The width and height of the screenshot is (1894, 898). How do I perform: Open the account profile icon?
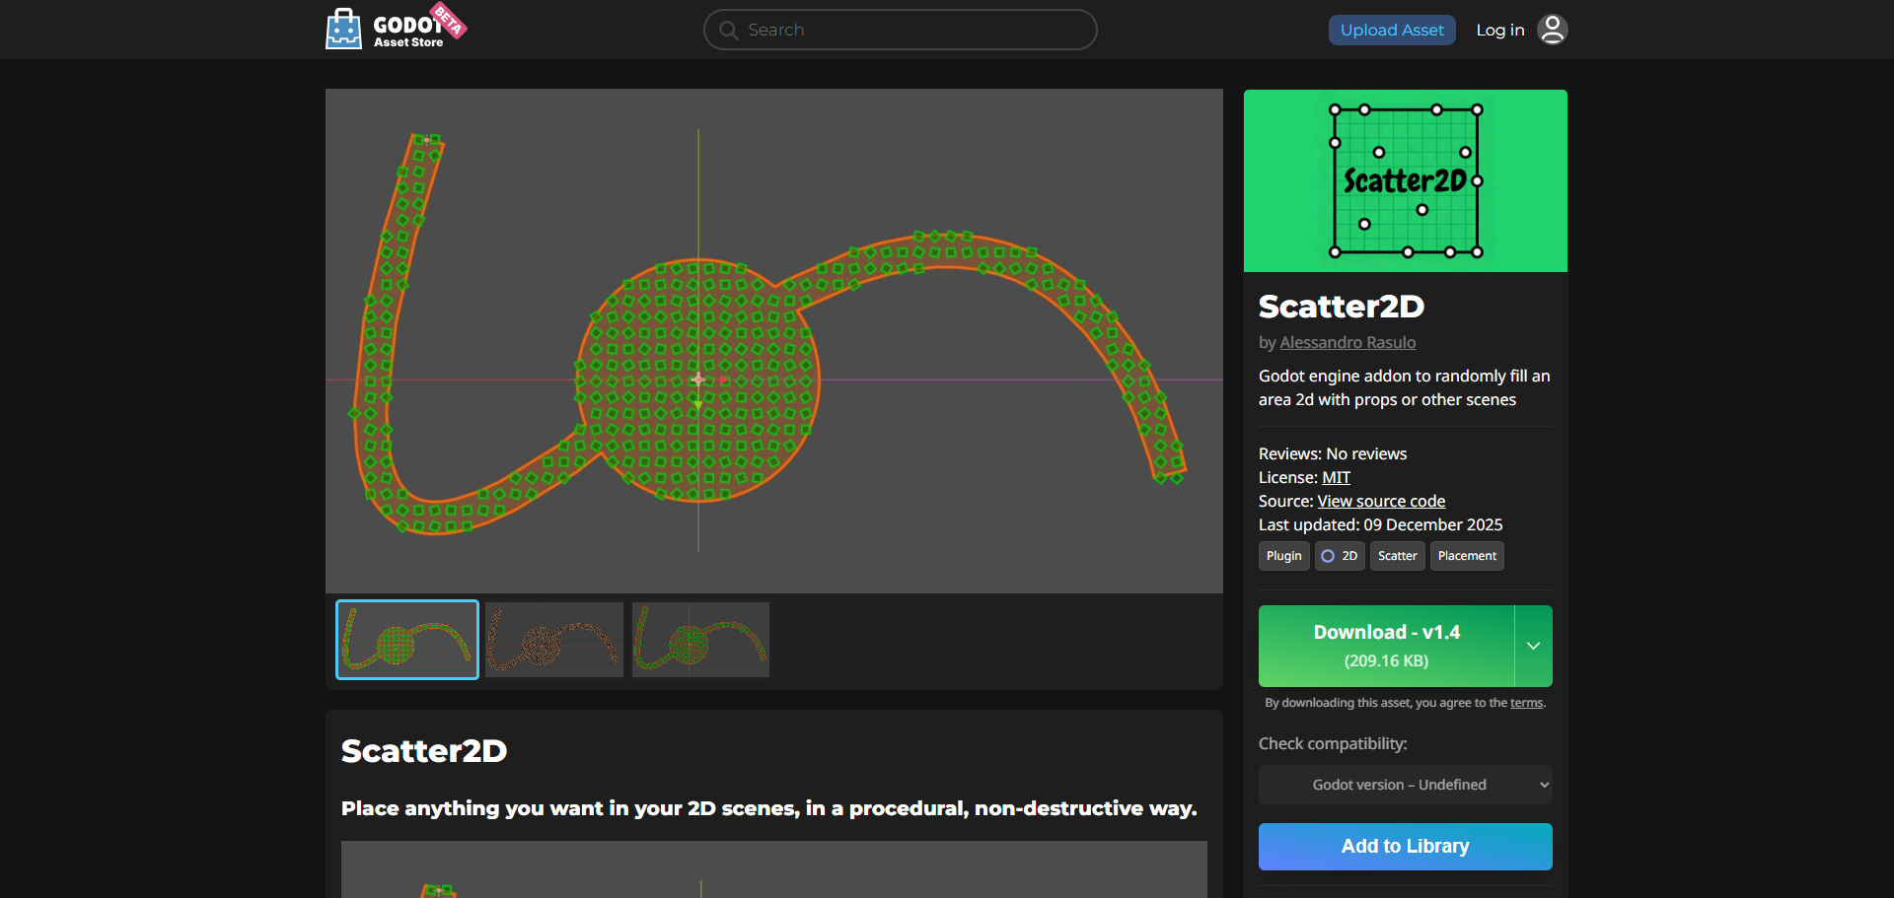(x=1553, y=30)
